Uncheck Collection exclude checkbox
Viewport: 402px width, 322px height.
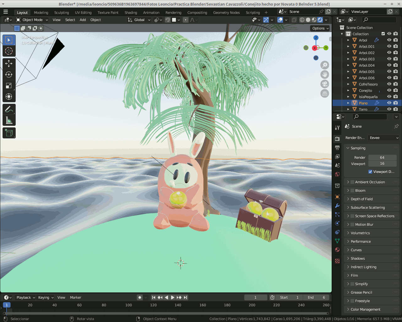pos(383,34)
